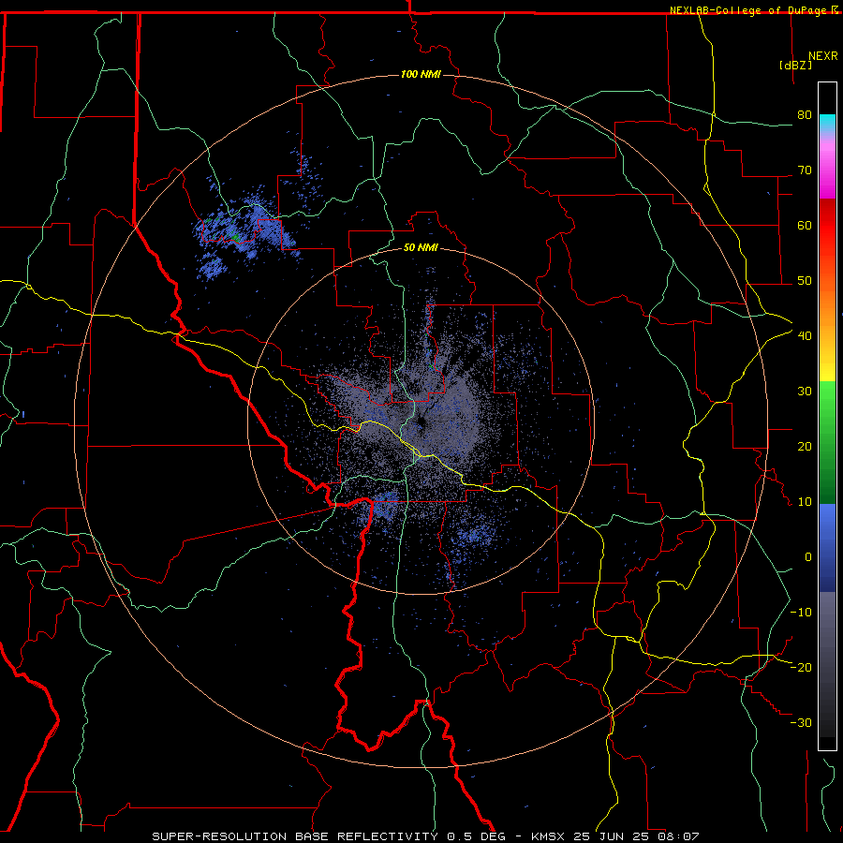Click the -30 value on dBZ scale
The width and height of the screenshot is (843, 843).
(801, 723)
